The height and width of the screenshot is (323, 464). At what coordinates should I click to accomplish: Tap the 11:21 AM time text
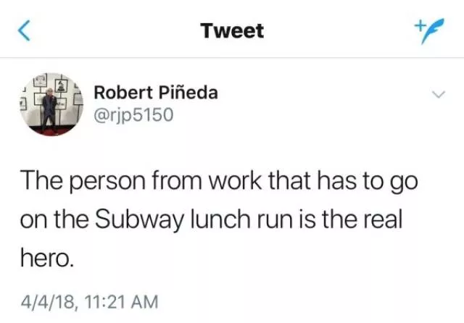[x=122, y=299]
